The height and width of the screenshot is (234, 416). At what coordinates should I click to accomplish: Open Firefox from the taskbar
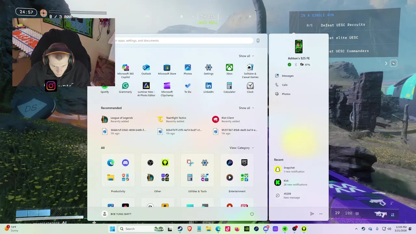tap(237, 229)
